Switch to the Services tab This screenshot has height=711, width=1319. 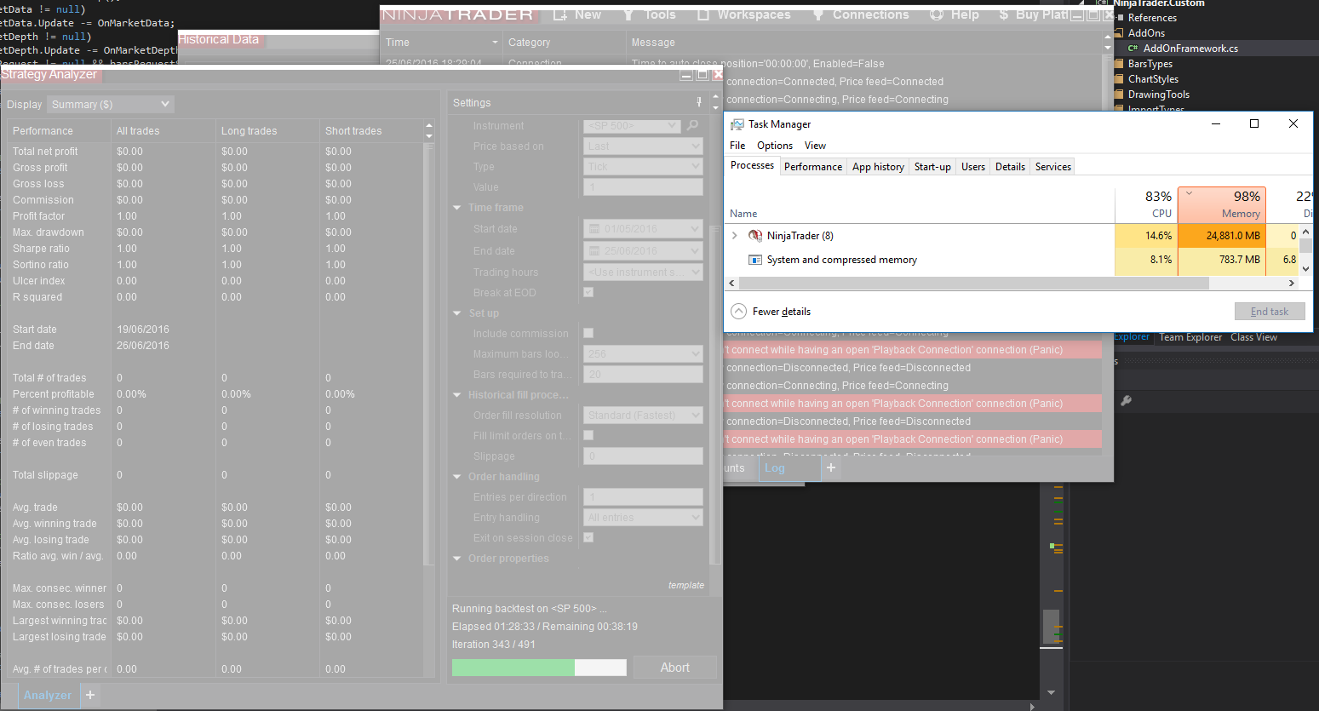pos(1053,167)
